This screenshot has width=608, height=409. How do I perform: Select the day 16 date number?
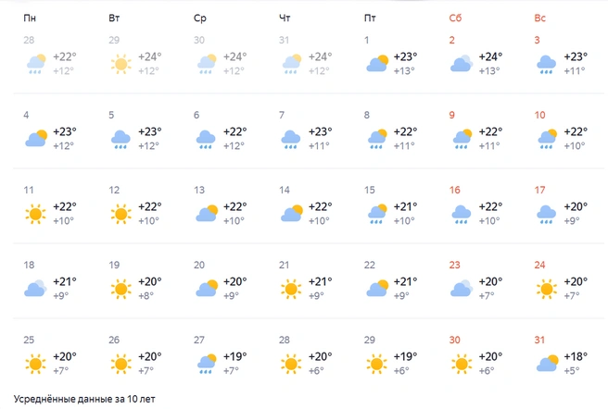point(454,190)
